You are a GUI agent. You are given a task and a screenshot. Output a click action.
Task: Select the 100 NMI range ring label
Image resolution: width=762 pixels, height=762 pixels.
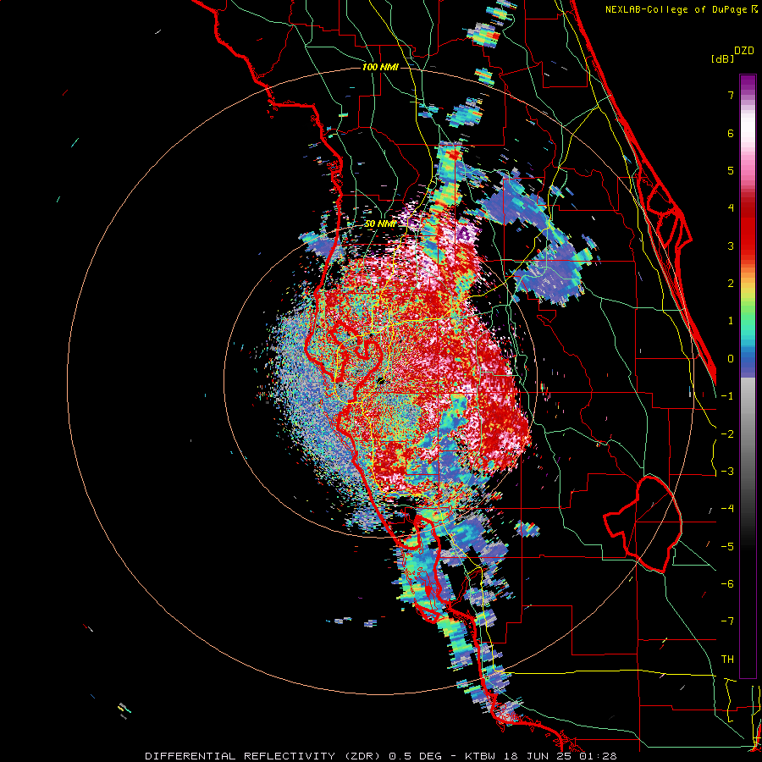pyautogui.click(x=380, y=67)
